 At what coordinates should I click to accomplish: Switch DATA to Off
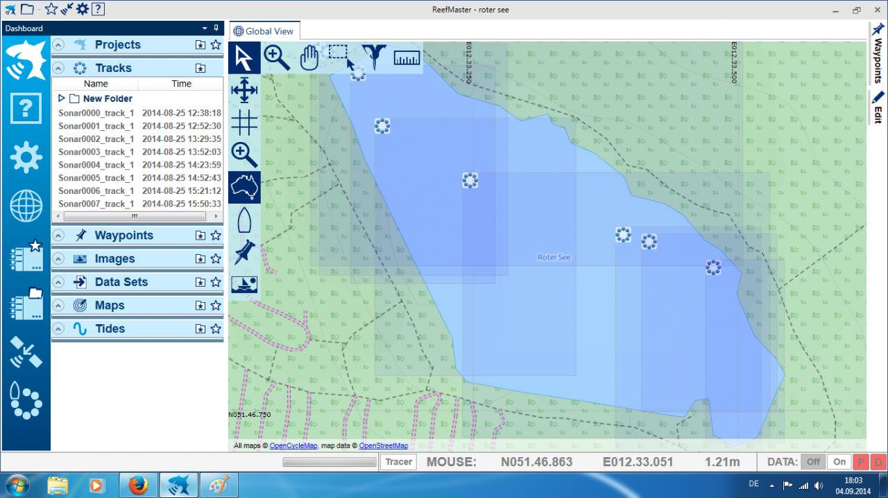tap(813, 462)
